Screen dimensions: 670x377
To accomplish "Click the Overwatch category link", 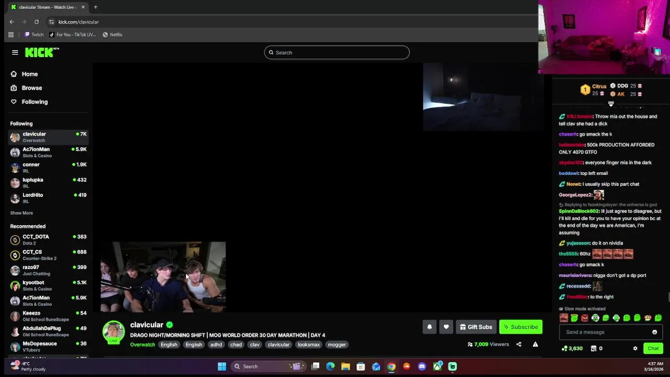I will (x=142, y=345).
